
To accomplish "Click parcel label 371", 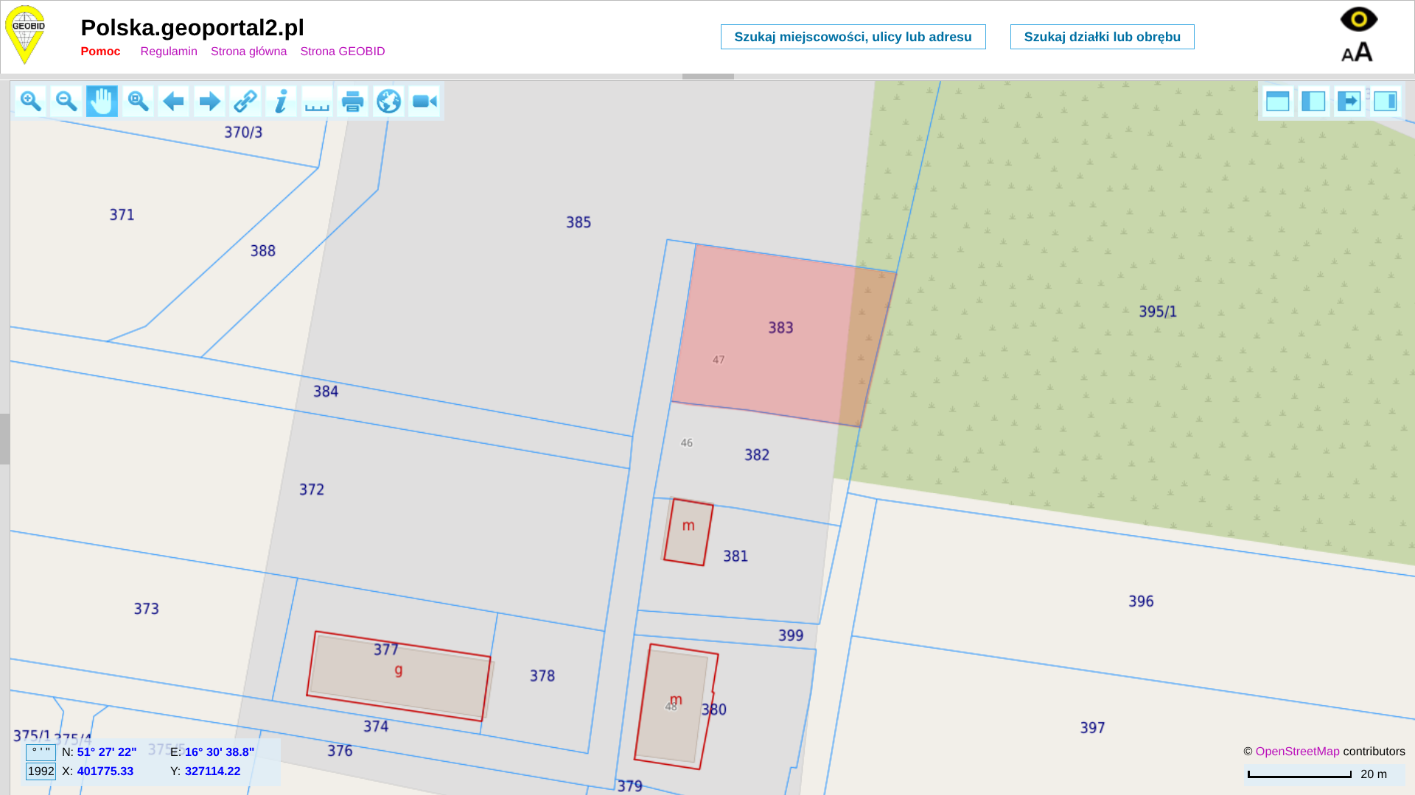I will click(122, 215).
